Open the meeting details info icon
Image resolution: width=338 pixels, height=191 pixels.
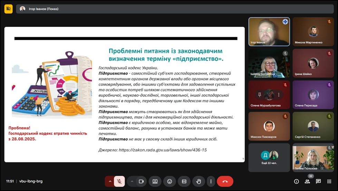click(296, 181)
